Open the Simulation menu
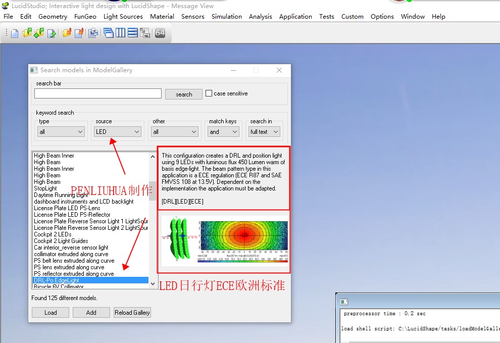 227,17
